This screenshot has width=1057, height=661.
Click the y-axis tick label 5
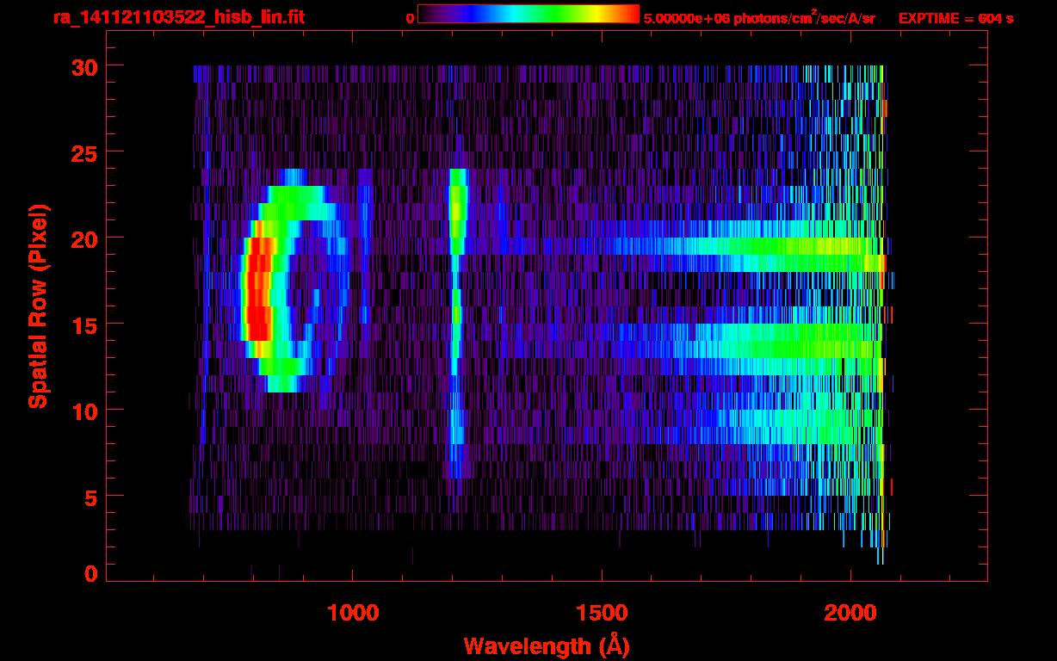coord(91,497)
